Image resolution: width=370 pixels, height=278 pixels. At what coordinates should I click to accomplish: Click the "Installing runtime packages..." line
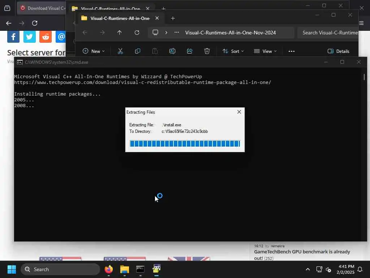57,94
